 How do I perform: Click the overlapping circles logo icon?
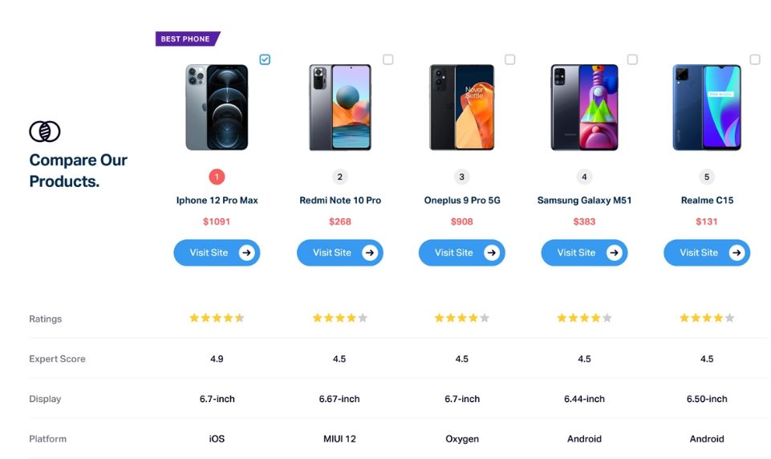[45, 132]
